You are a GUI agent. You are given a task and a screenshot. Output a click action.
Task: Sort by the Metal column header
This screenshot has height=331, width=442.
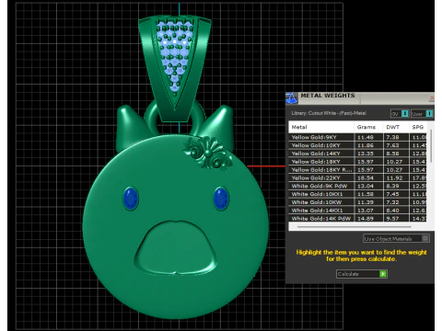(x=321, y=127)
